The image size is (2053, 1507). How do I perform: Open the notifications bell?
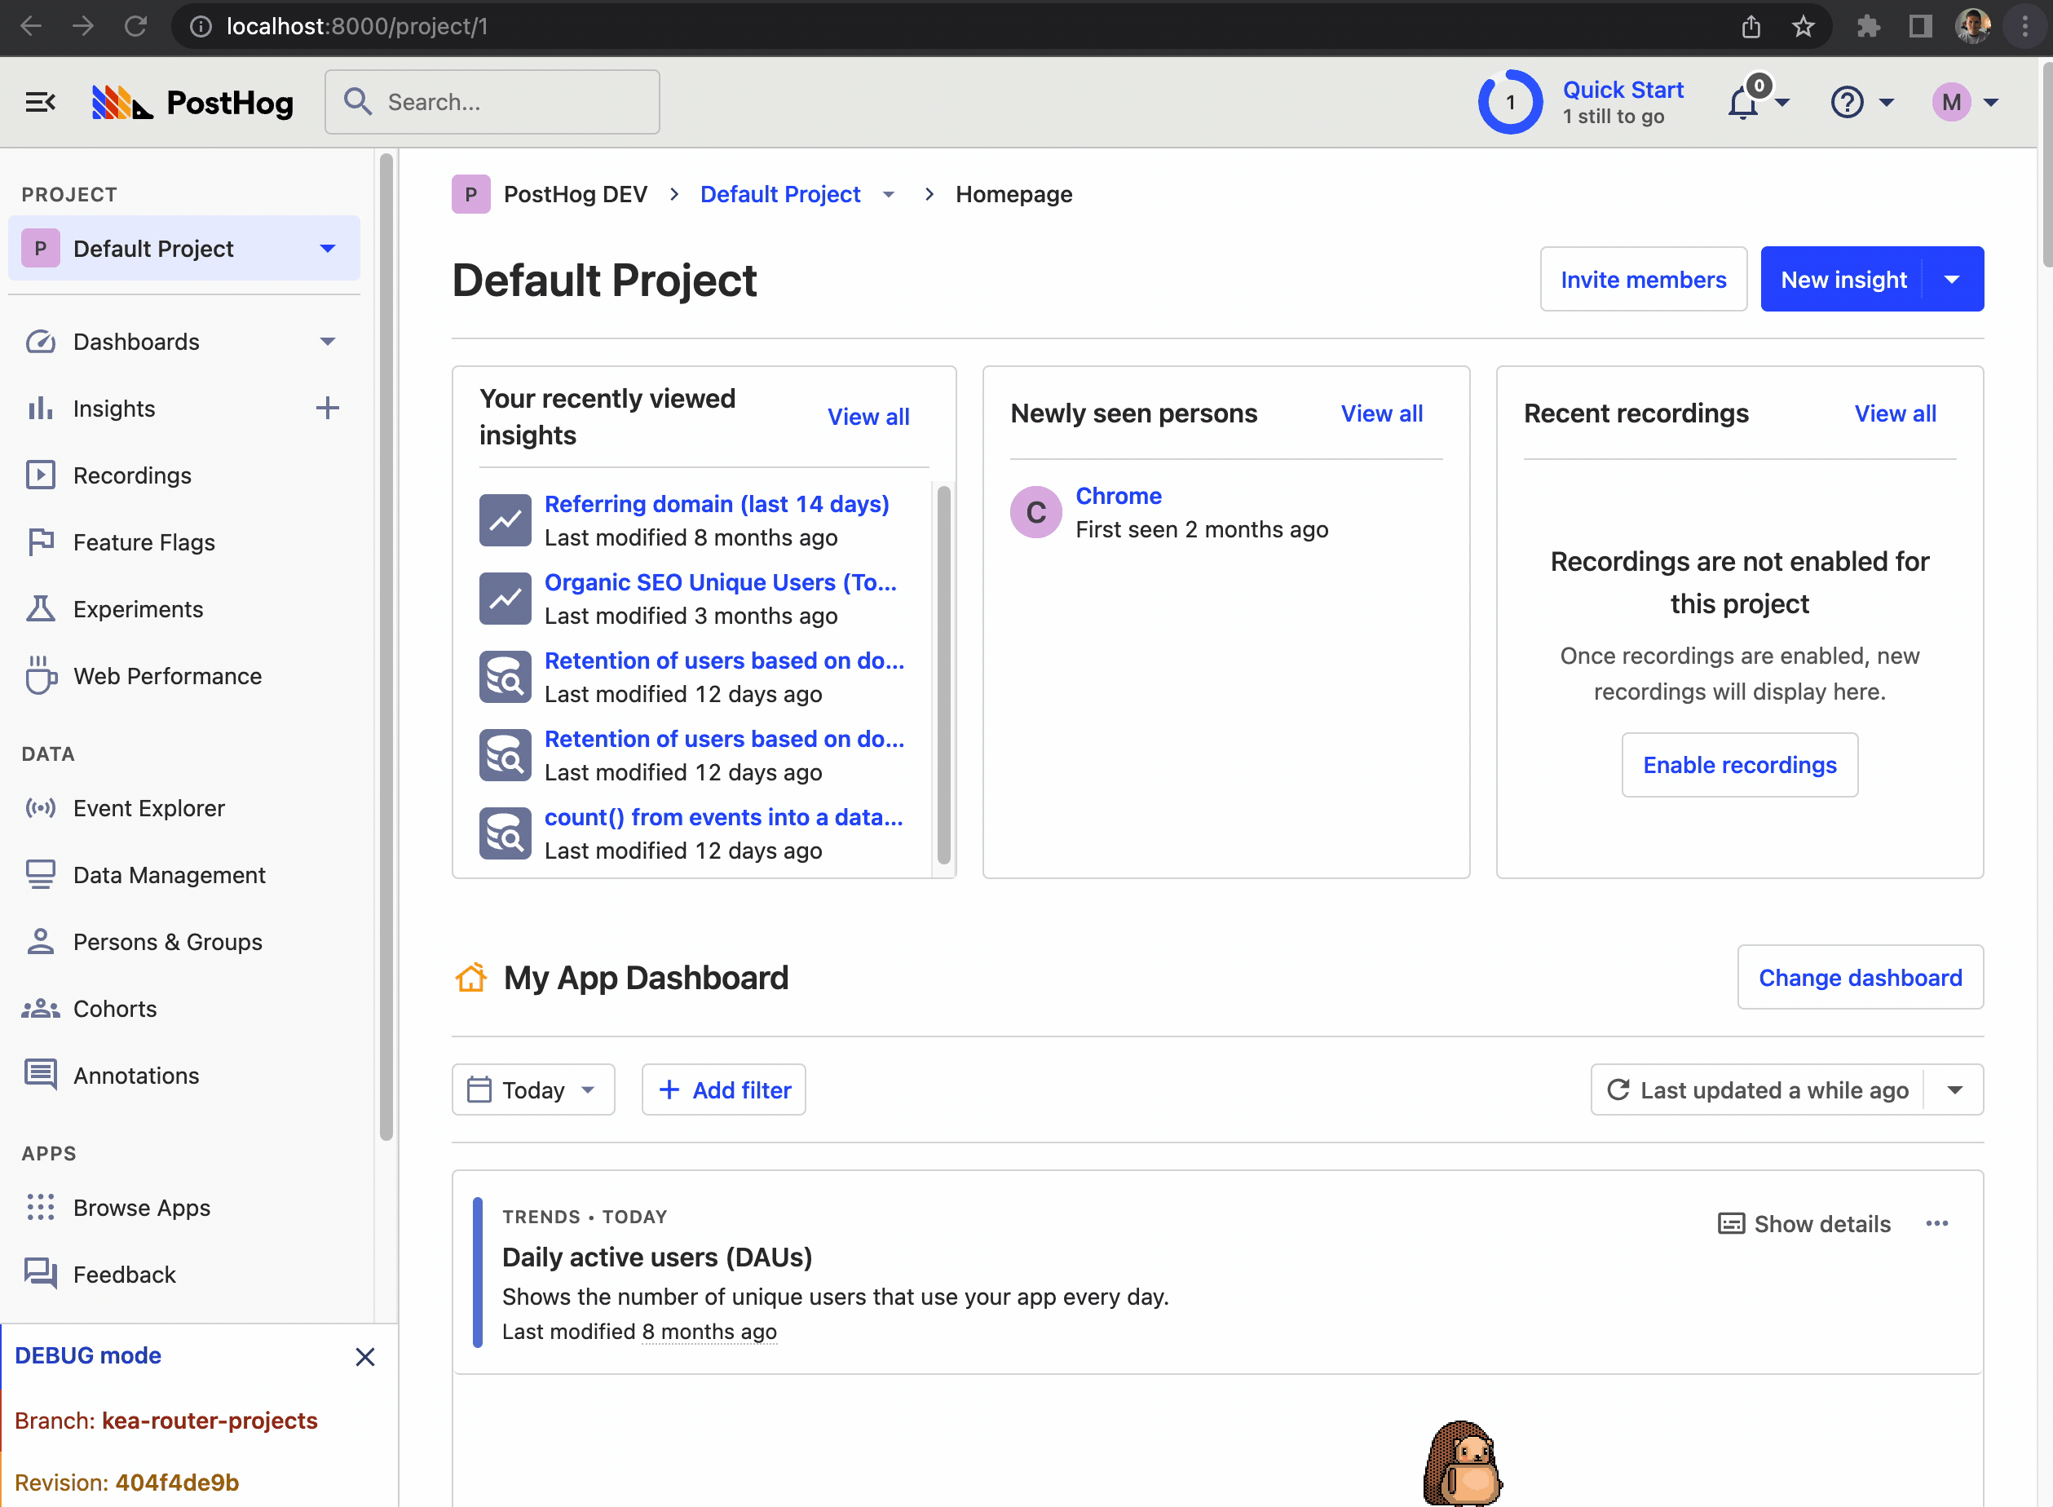[x=1744, y=102]
